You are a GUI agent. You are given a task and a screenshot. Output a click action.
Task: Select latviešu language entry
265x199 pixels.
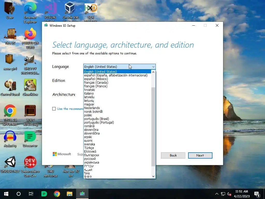point(117,97)
